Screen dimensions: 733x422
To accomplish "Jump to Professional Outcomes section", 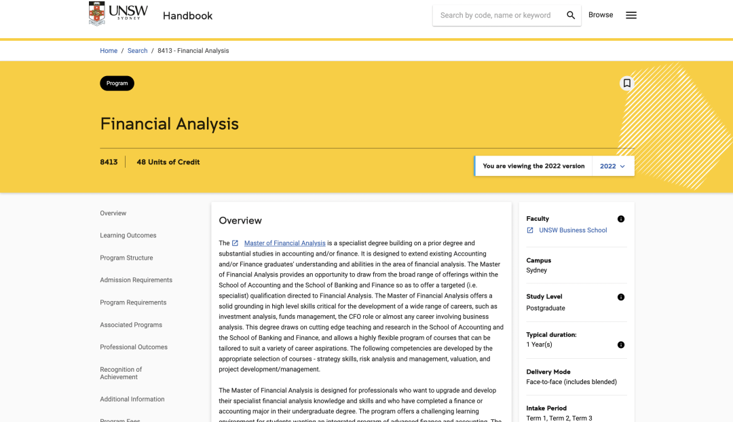I will 134,347.
